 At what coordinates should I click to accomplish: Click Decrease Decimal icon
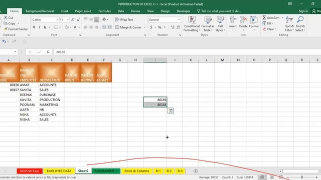point(178,27)
